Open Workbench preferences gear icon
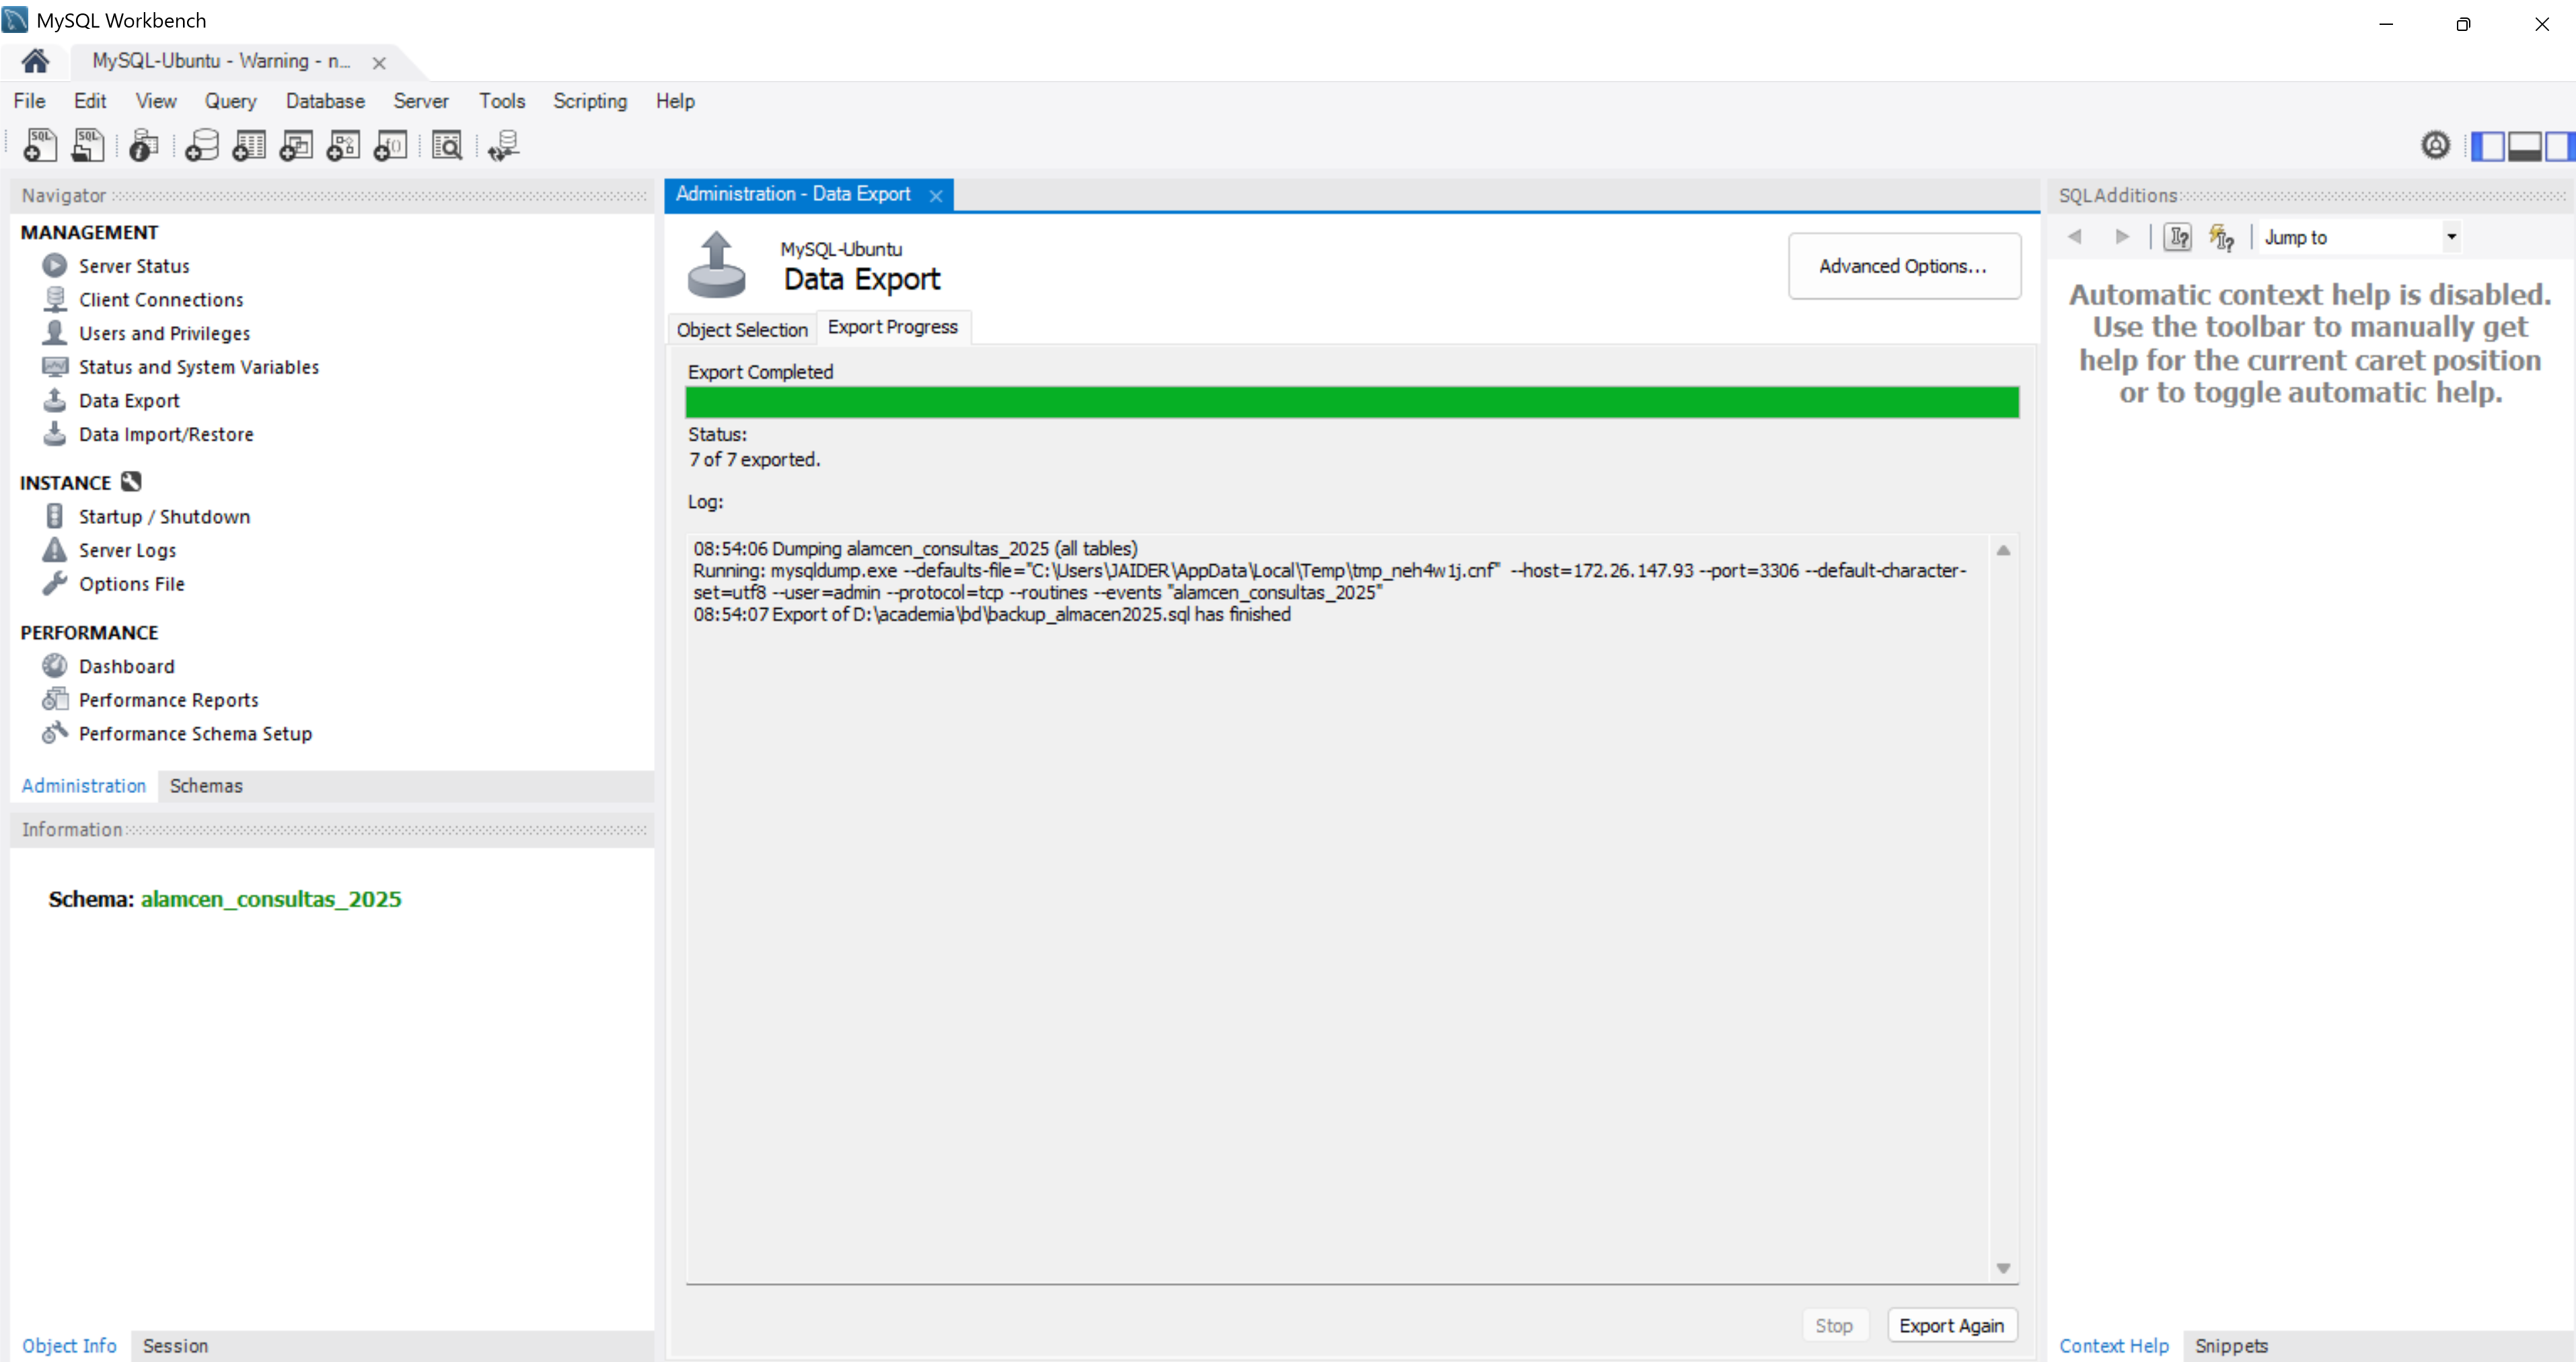2576x1362 pixels. [2436, 145]
